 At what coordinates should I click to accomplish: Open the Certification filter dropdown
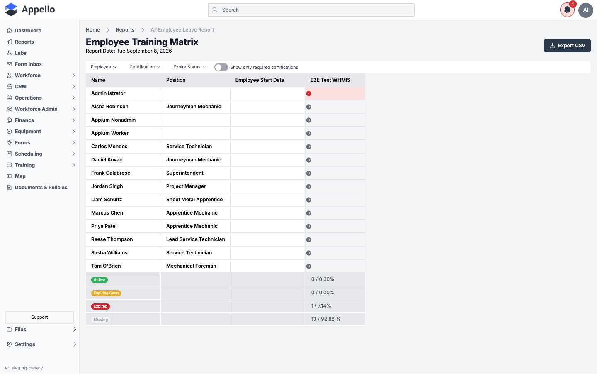click(145, 67)
